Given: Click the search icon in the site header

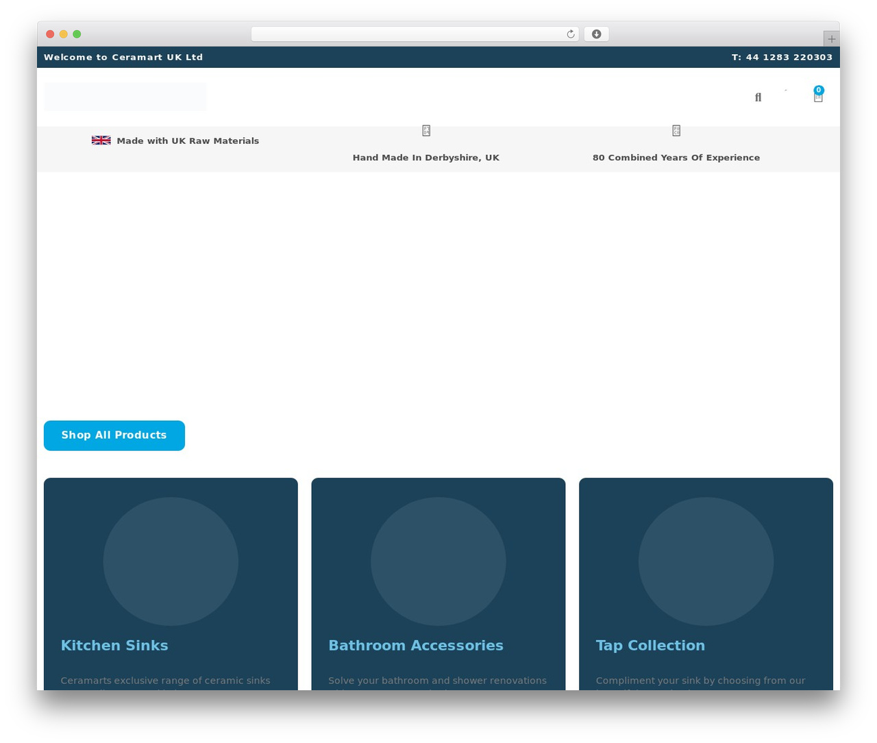Looking at the screenshot, I should [x=758, y=97].
